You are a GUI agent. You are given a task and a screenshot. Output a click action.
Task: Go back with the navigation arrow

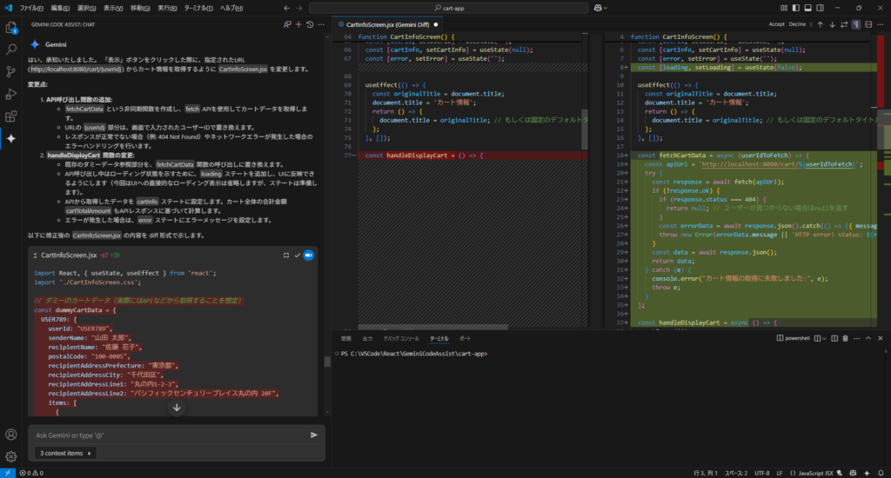pos(287,8)
